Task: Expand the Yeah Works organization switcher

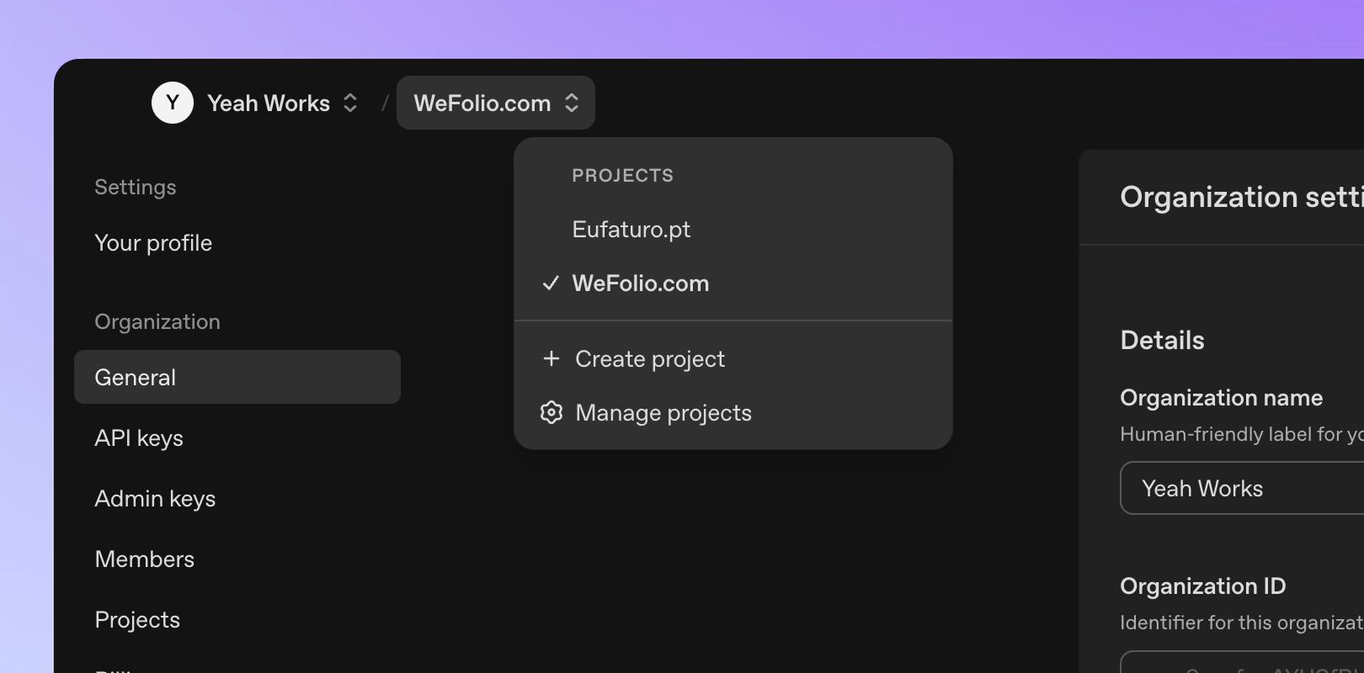Action: tap(350, 103)
